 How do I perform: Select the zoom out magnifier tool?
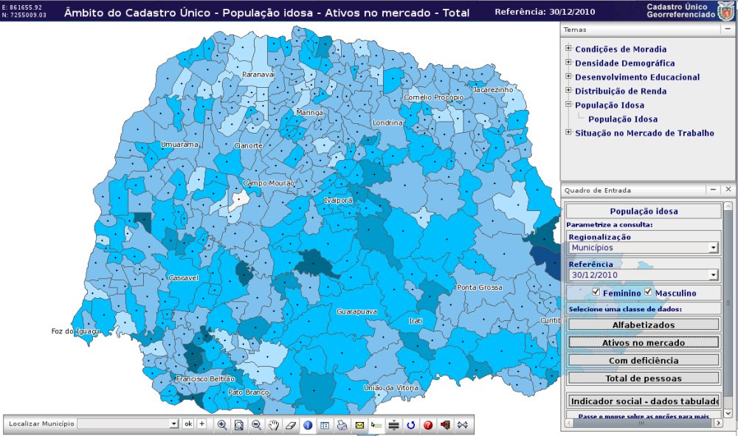coord(256,424)
